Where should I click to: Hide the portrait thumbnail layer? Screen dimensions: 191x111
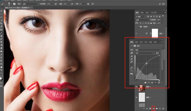pyautogui.click(x=136, y=87)
